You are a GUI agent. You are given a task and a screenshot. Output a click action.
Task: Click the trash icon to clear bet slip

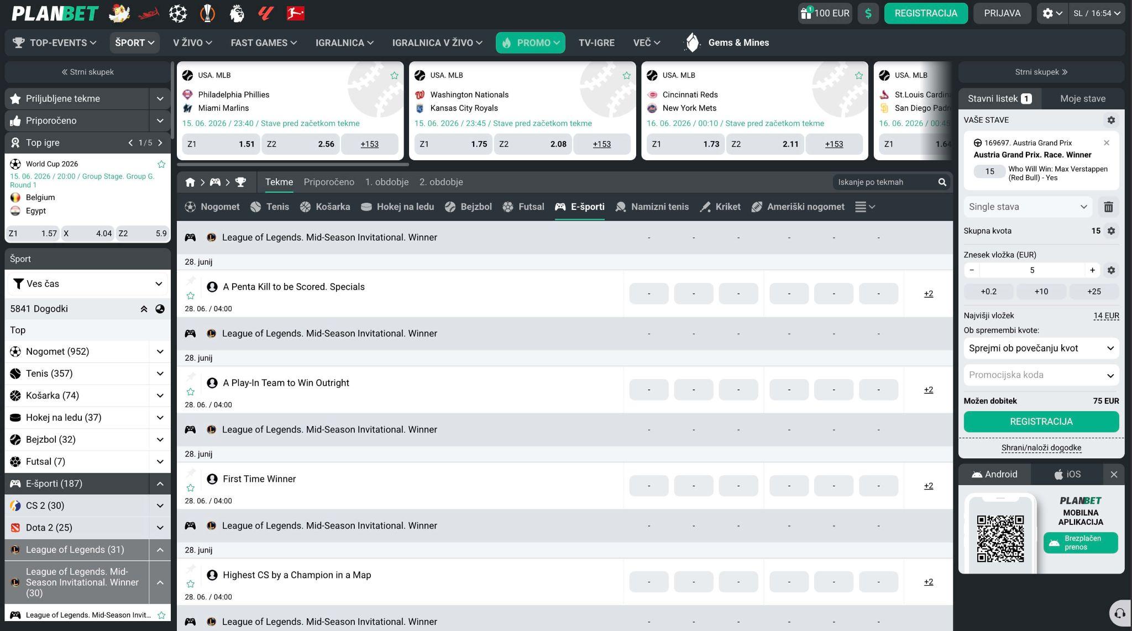[1108, 207]
